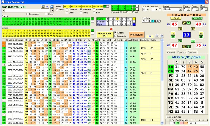Click the green swatch at end of R1 row
The height and width of the screenshot is (126, 210).
[134, 7]
